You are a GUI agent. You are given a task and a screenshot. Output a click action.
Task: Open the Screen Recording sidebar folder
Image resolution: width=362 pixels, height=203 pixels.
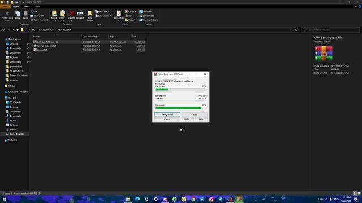pyautogui.click(x=18, y=75)
